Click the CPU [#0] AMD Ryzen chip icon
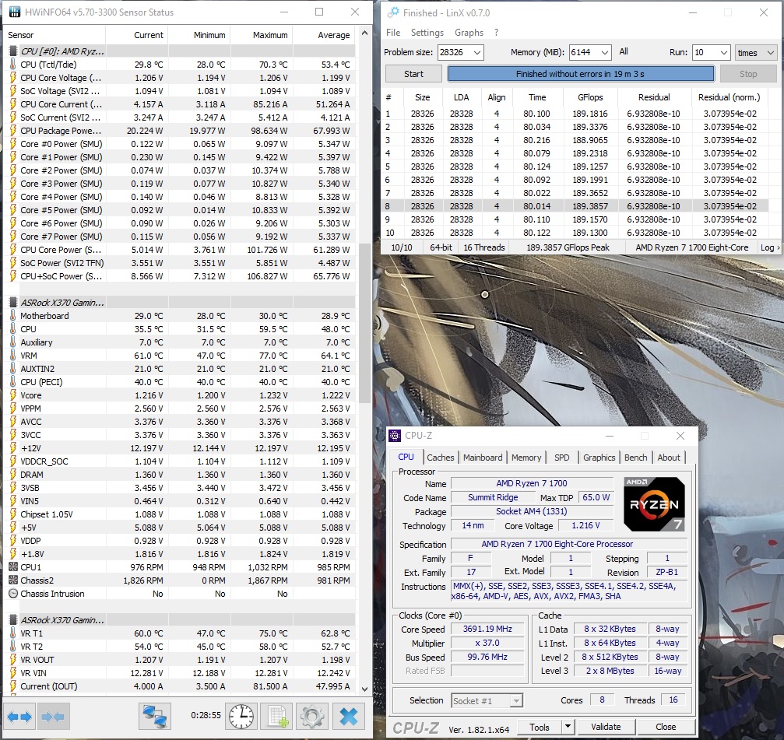 tap(13, 51)
